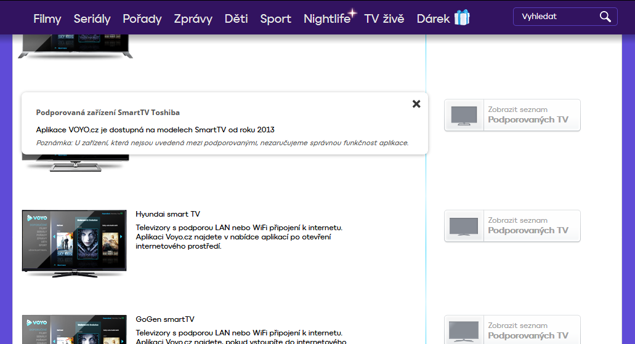The image size is (635, 344).
Task: Show supported TV list for Hyundai smart TV
Action: click(x=512, y=226)
